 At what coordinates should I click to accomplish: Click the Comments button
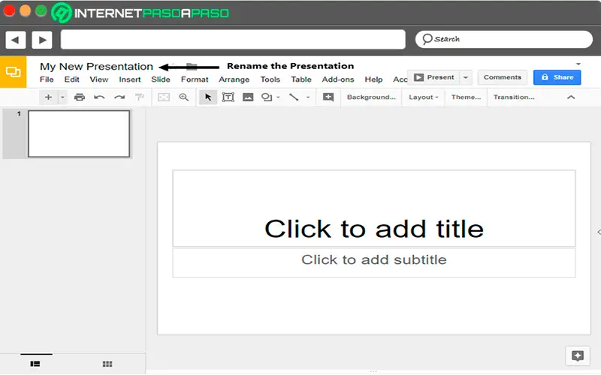point(503,77)
